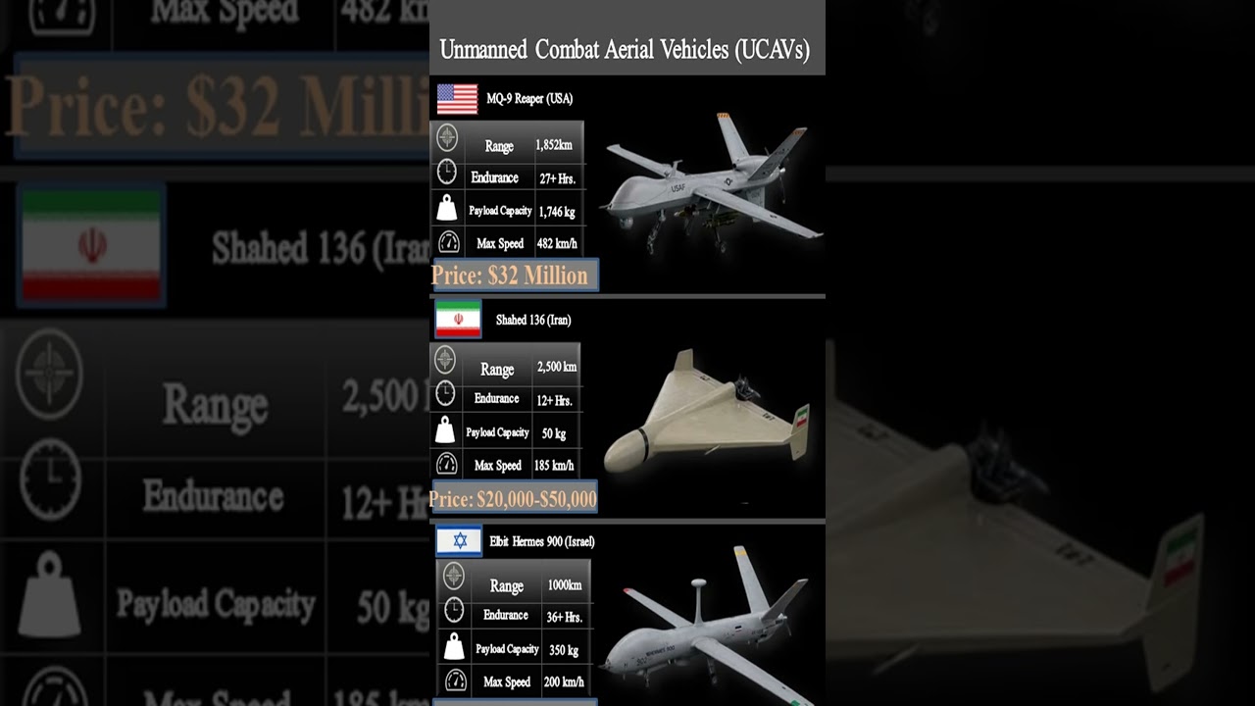Click the Elbit Hermes 900 (Israel) heading
Image resolution: width=1255 pixels, height=706 pixels.
(x=542, y=541)
